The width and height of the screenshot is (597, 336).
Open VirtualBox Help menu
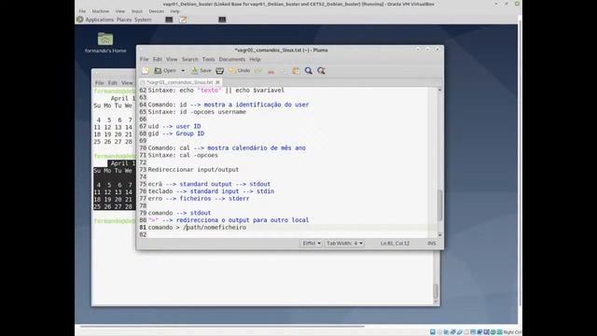(x=174, y=11)
